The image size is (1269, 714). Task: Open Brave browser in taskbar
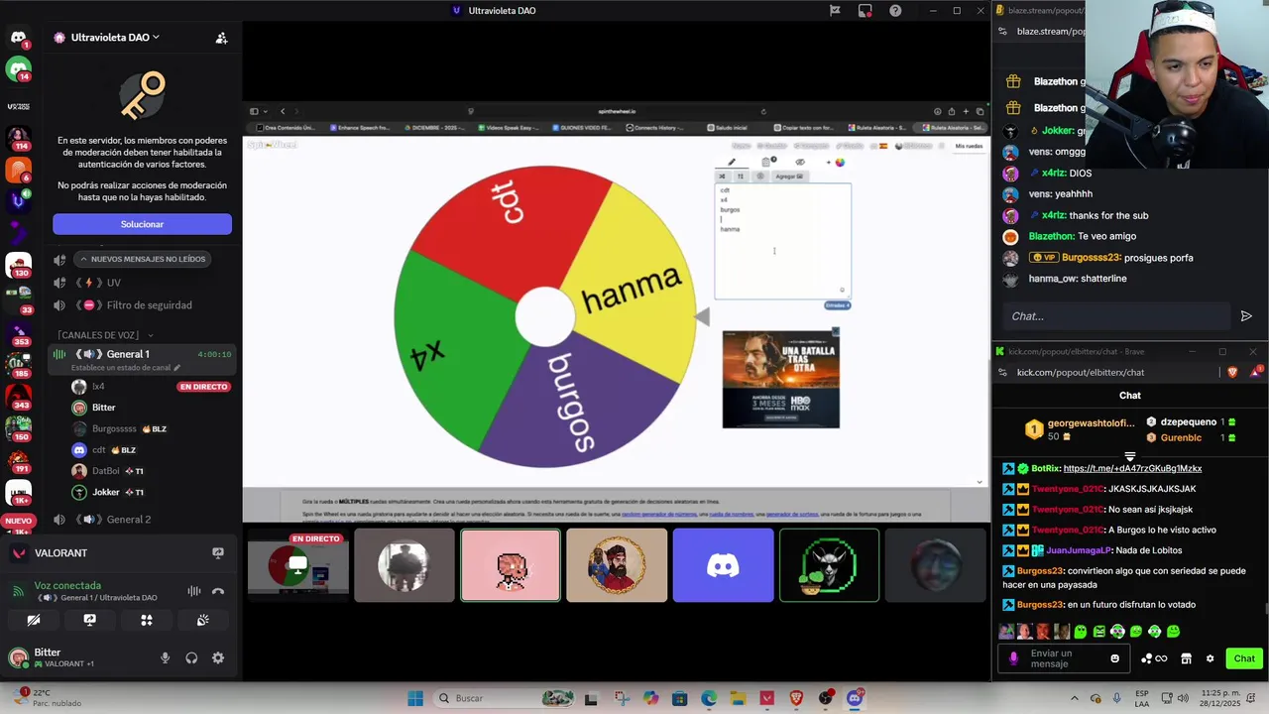(796, 698)
